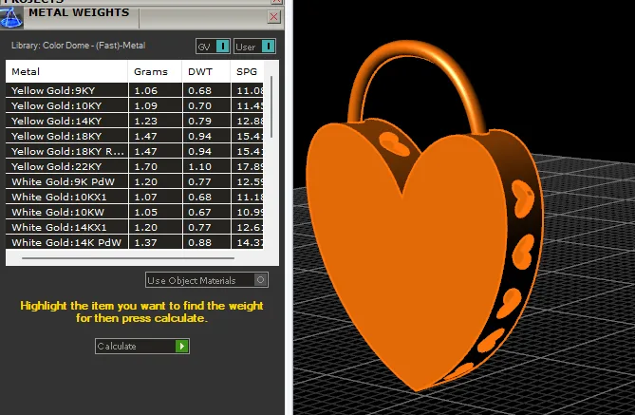This screenshot has width=635, height=415.
Task: Click DWT value 1.10 for 22KY
Action: (x=199, y=166)
